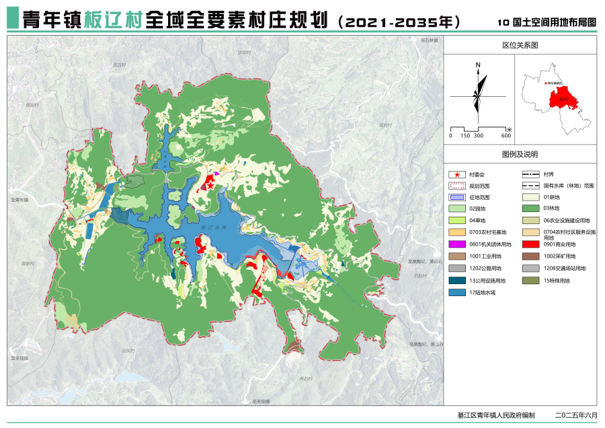Click the 村委会 red star legend symbol

tap(457, 174)
